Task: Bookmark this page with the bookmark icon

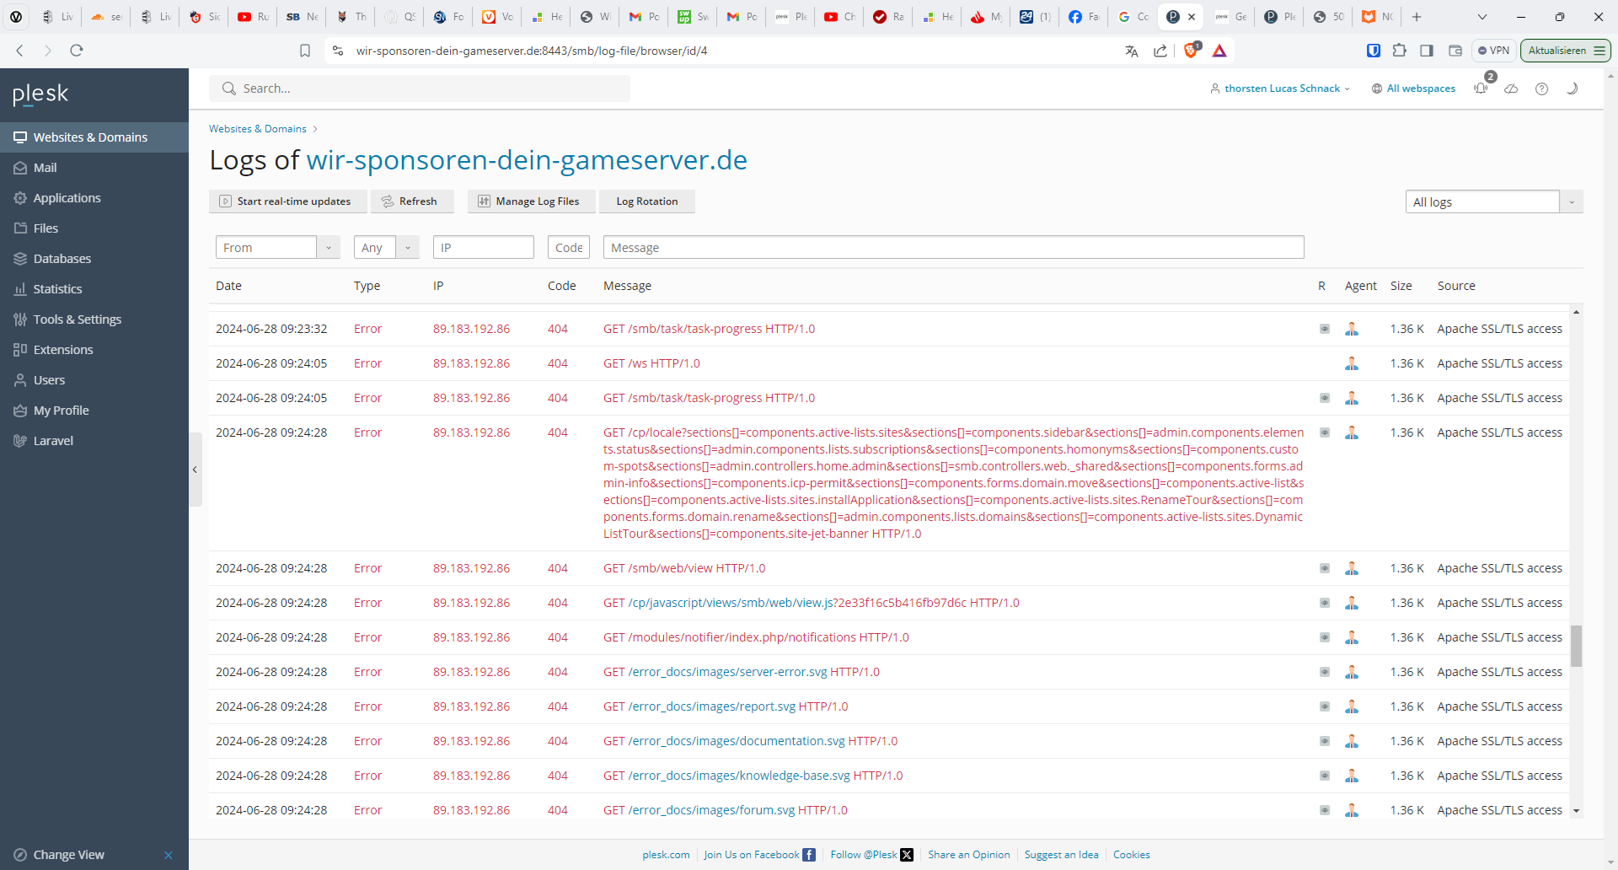Action: (305, 51)
